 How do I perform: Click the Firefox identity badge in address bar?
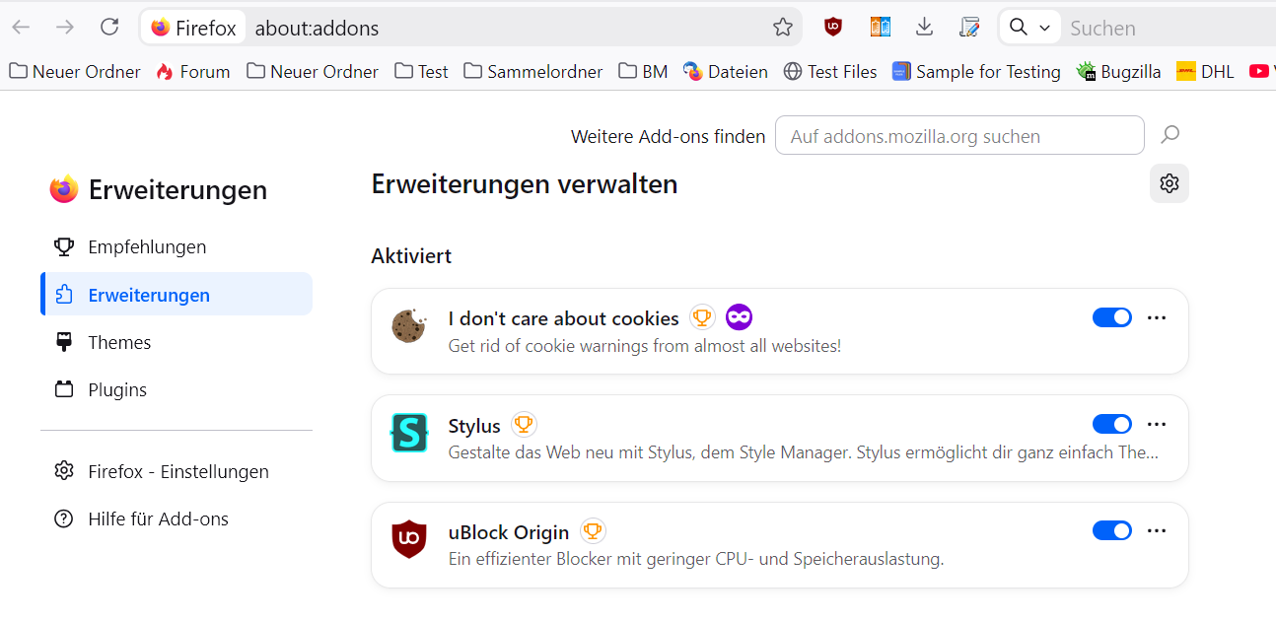pos(194,28)
